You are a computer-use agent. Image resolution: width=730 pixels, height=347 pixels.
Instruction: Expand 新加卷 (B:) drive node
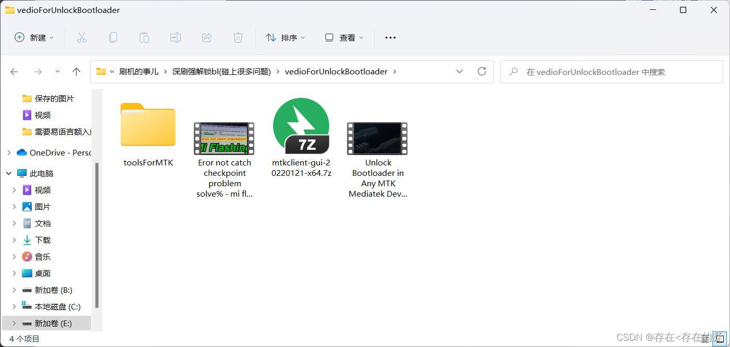coord(15,290)
